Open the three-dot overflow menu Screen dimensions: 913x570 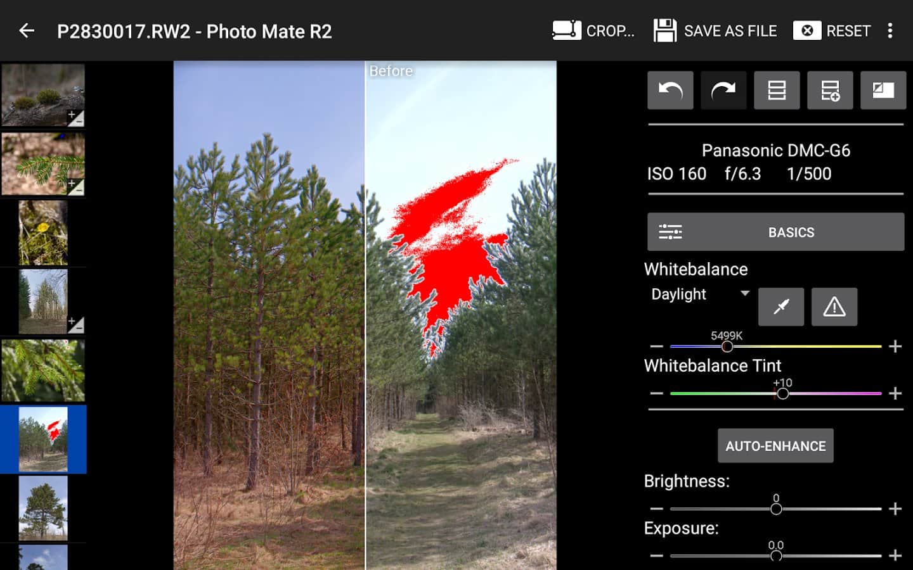tap(890, 30)
